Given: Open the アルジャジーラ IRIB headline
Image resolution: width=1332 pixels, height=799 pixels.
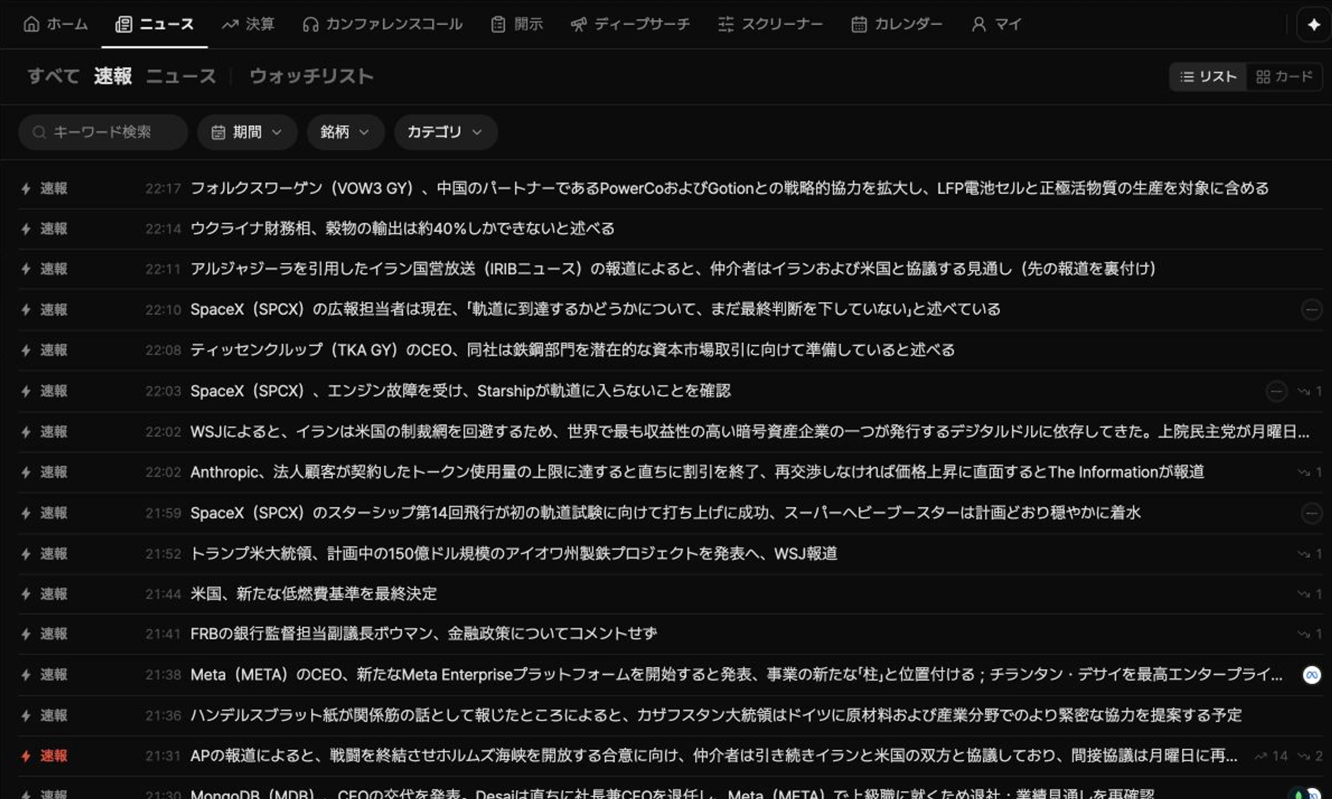Looking at the screenshot, I should pos(673,269).
